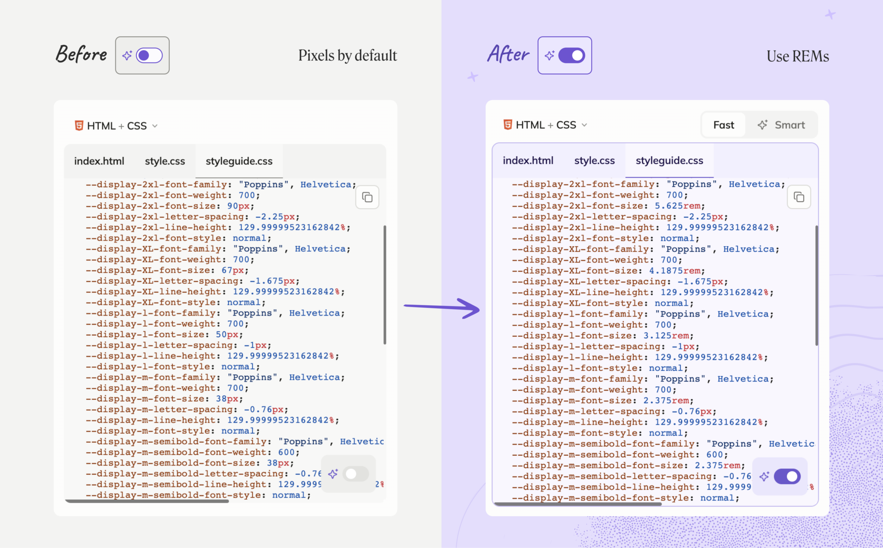This screenshot has height=548, width=883.
Task: Switch to the style.css tab in the Before panel
Action: pos(165,161)
